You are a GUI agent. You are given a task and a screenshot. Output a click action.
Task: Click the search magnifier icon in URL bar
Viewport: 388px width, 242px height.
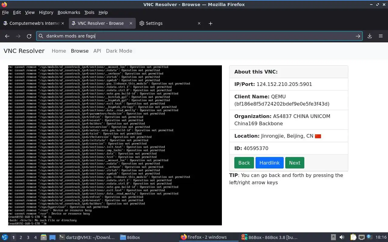(41, 36)
